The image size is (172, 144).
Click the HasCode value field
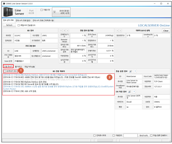pos(162,76)
